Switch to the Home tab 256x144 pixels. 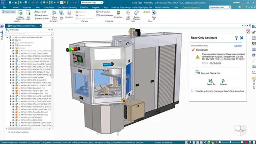pyautogui.click(x=16, y=8)
